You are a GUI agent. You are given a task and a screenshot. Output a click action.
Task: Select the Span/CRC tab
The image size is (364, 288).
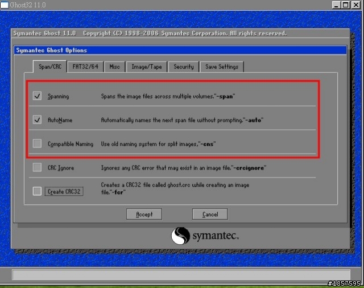coord(50,67)
